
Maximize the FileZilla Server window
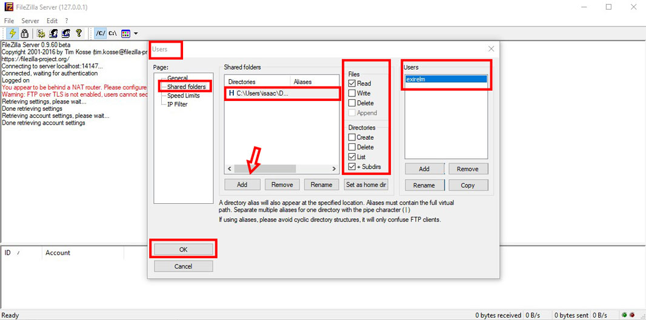click(608, 7)
